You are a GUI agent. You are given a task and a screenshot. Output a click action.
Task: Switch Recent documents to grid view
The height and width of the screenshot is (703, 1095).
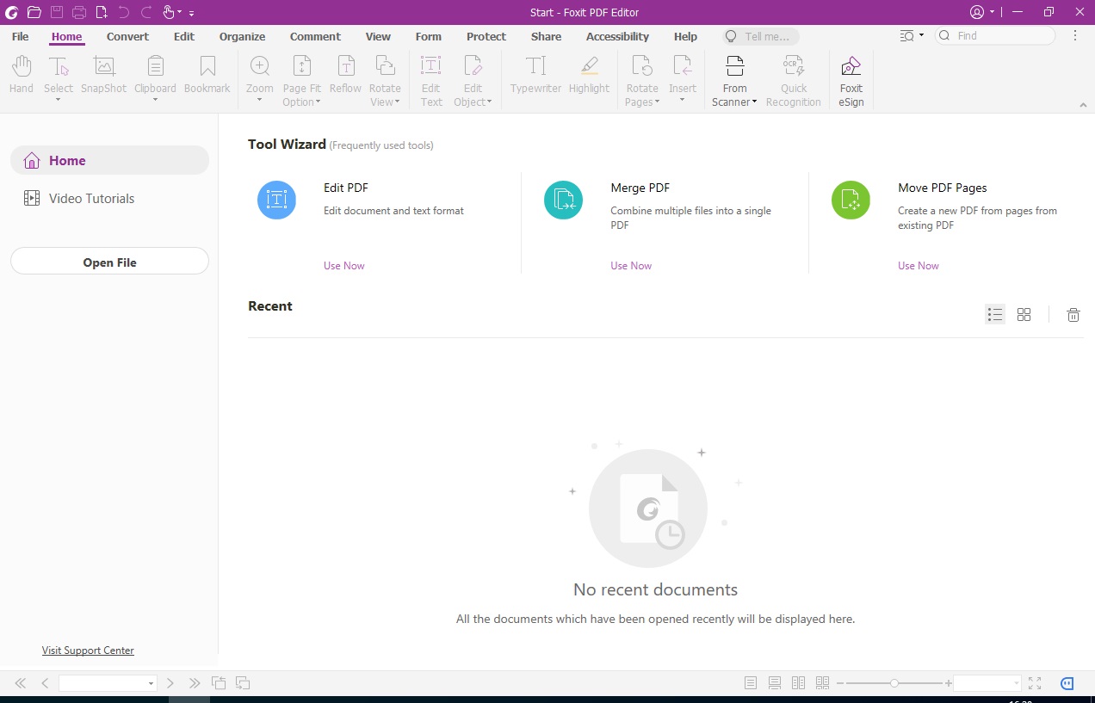point(1024,314)
